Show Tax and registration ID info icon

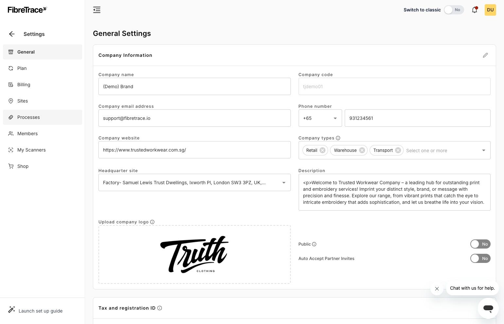(160, 308)
